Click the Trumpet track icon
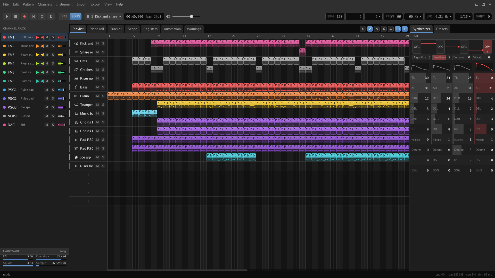The image size is (495, 278). coord(76,105)
